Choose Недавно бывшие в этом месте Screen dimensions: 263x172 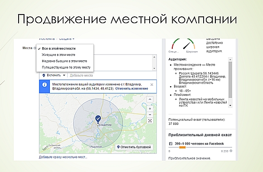tap(65, 61)
